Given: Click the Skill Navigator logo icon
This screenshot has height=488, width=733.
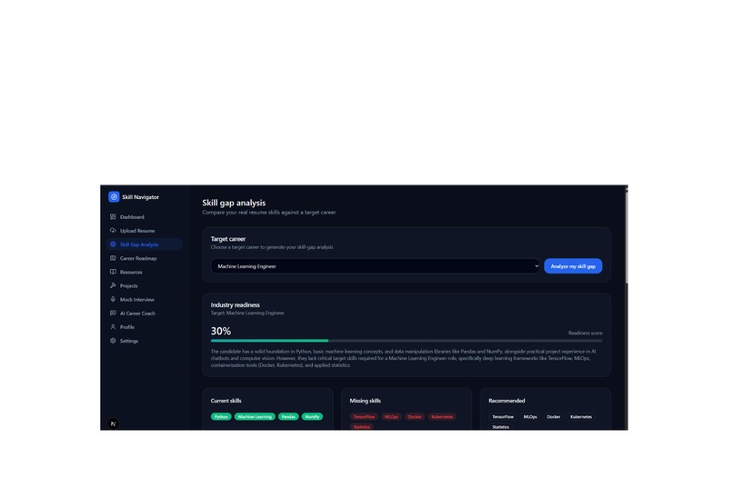Looking at the screenshot, I should point(114,196).
